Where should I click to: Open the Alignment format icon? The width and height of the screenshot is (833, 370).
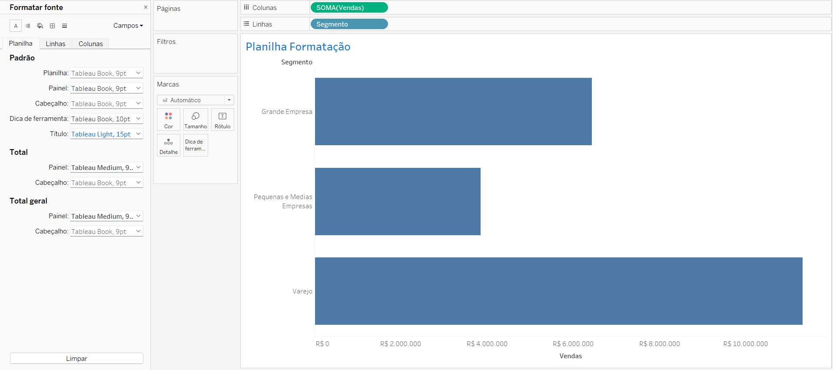(x=28, y=26)
